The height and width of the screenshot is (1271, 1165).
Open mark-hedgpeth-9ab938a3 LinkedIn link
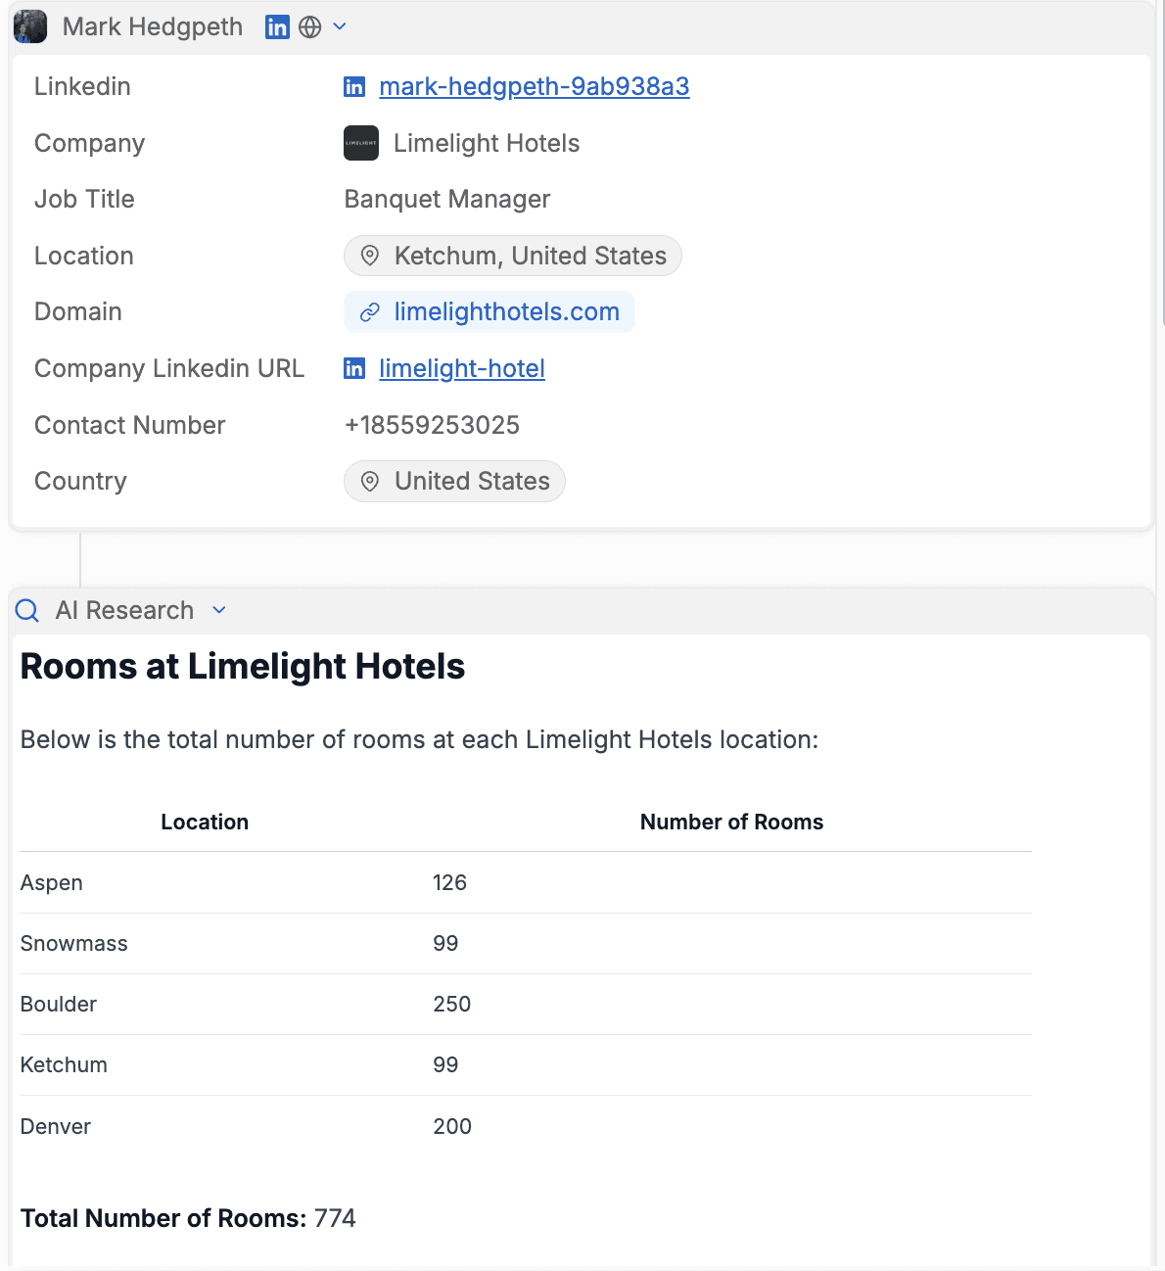click(534, 87)
